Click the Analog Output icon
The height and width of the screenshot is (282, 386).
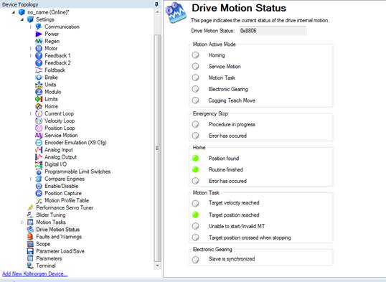(x=39, y=157)
